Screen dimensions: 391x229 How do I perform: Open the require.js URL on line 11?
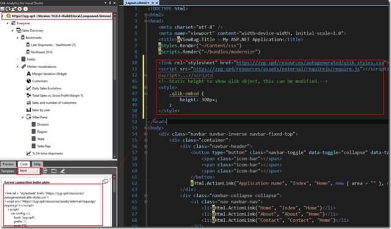coord(277,69)
